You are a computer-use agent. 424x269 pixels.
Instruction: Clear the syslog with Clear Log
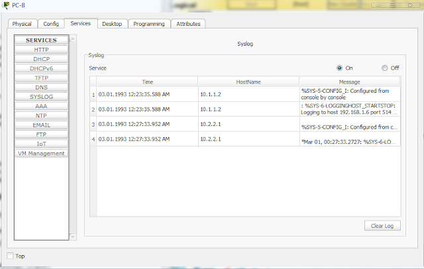click(x=382, y=226)
